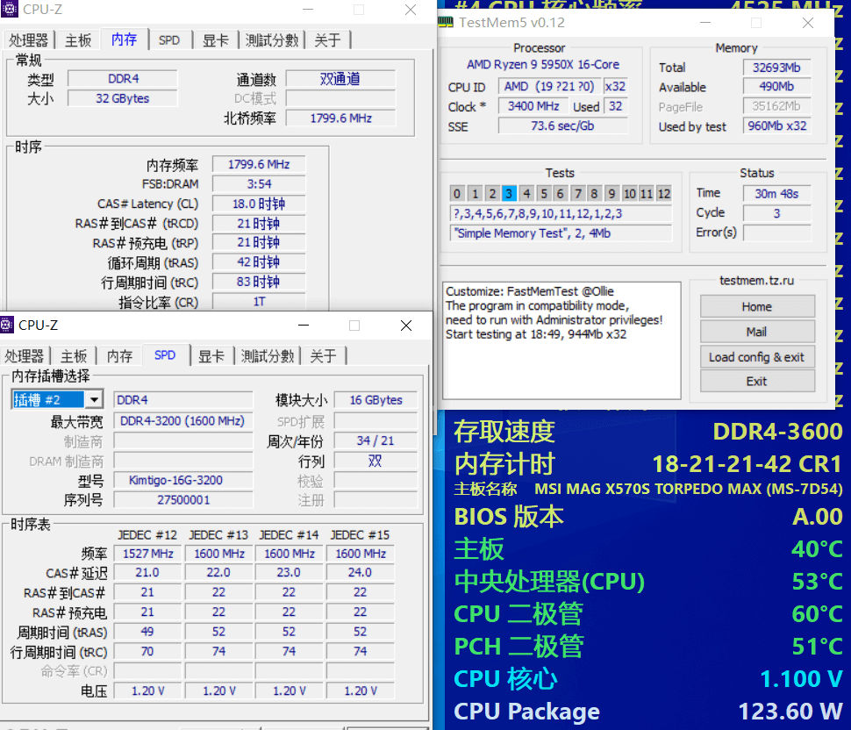Screen dimensions: 851x730
Task: Switch to 主板 tab in SPD CPU-Z window
Action: coord(74,356)
